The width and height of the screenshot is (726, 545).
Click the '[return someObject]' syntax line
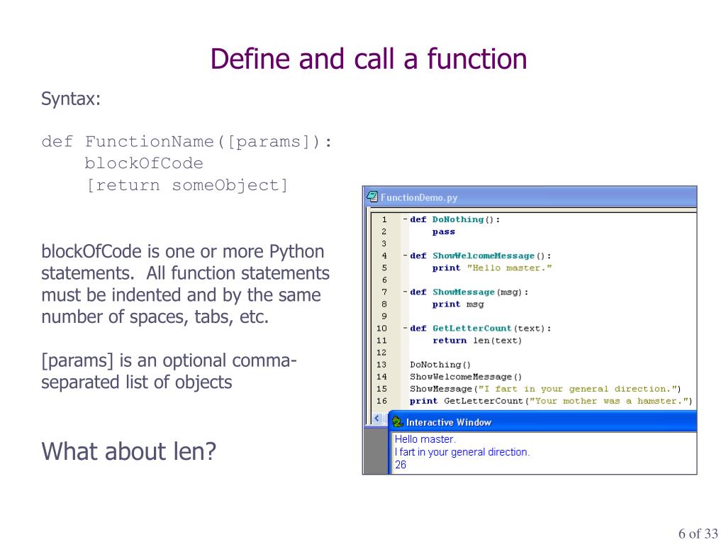(x=186, y=185)
